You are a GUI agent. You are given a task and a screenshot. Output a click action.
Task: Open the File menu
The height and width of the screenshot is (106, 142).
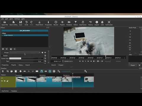coord(3,19)
